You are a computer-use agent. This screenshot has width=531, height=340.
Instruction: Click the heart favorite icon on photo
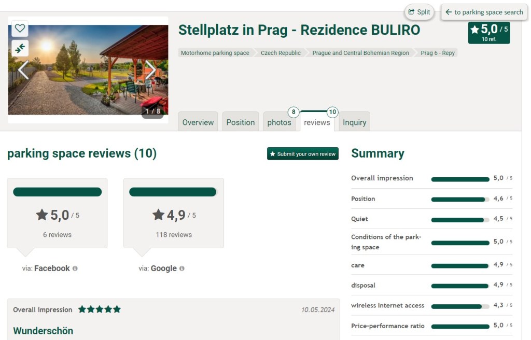coord(20,29)
